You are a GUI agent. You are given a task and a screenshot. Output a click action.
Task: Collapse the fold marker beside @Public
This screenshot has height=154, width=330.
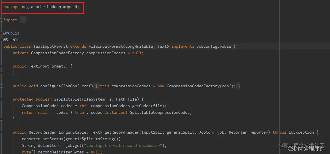coord(1,33)
